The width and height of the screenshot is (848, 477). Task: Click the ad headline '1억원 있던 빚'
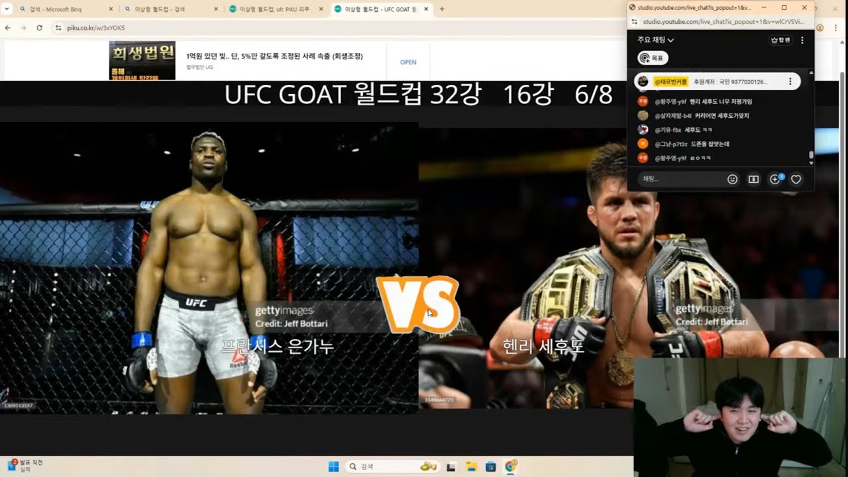[x=275, y=56]
